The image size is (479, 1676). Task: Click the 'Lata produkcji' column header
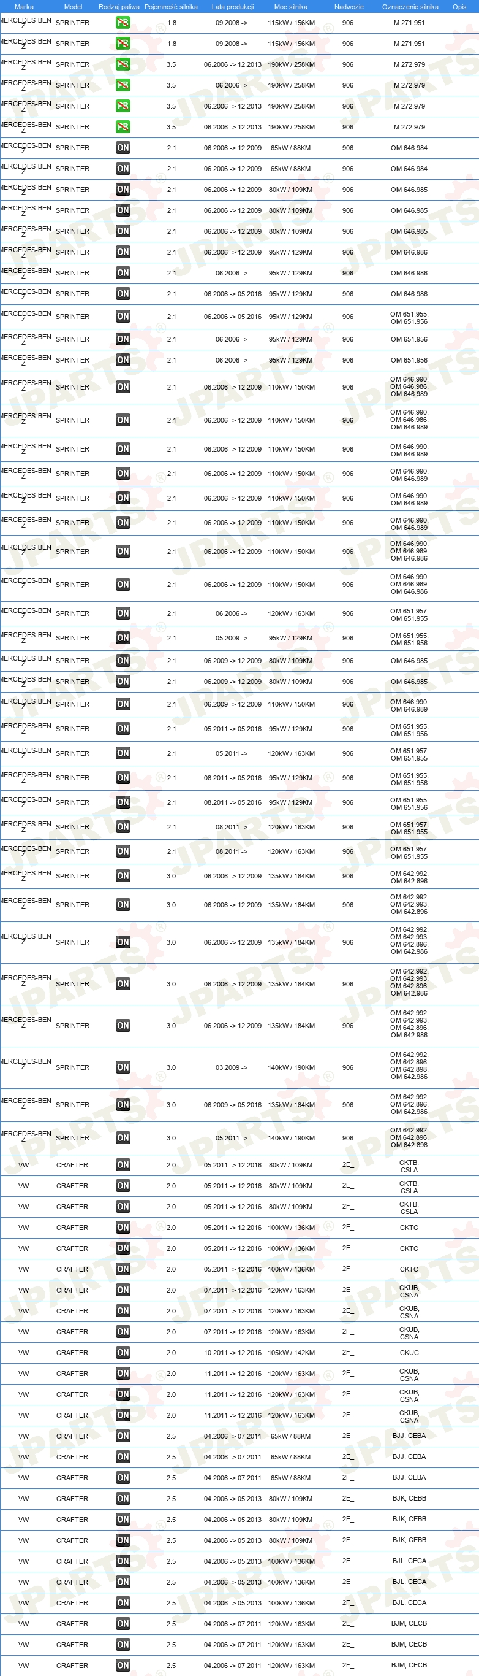[233, 7]
